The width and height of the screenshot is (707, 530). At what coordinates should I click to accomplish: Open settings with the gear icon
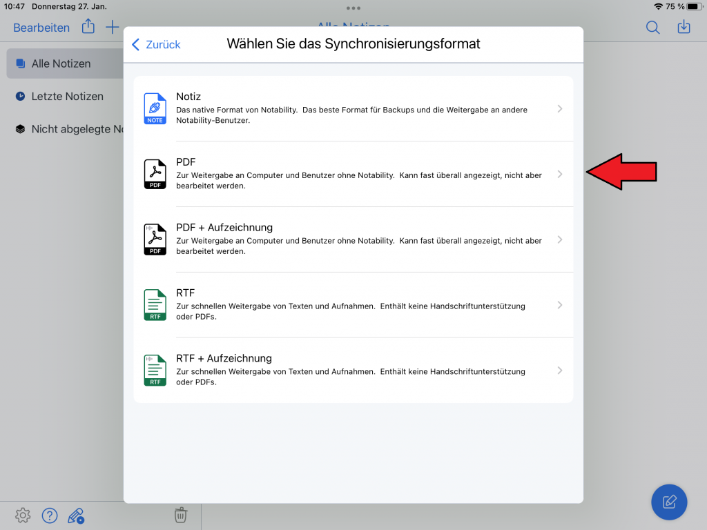[x=23, y=515]
